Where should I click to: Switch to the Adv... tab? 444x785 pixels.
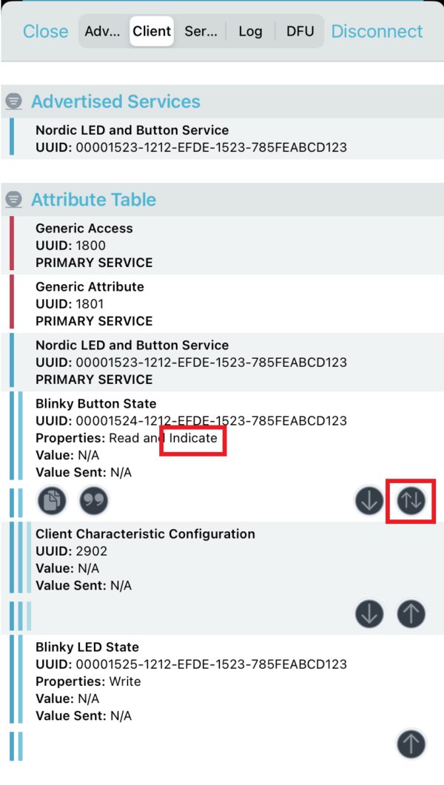103,31
